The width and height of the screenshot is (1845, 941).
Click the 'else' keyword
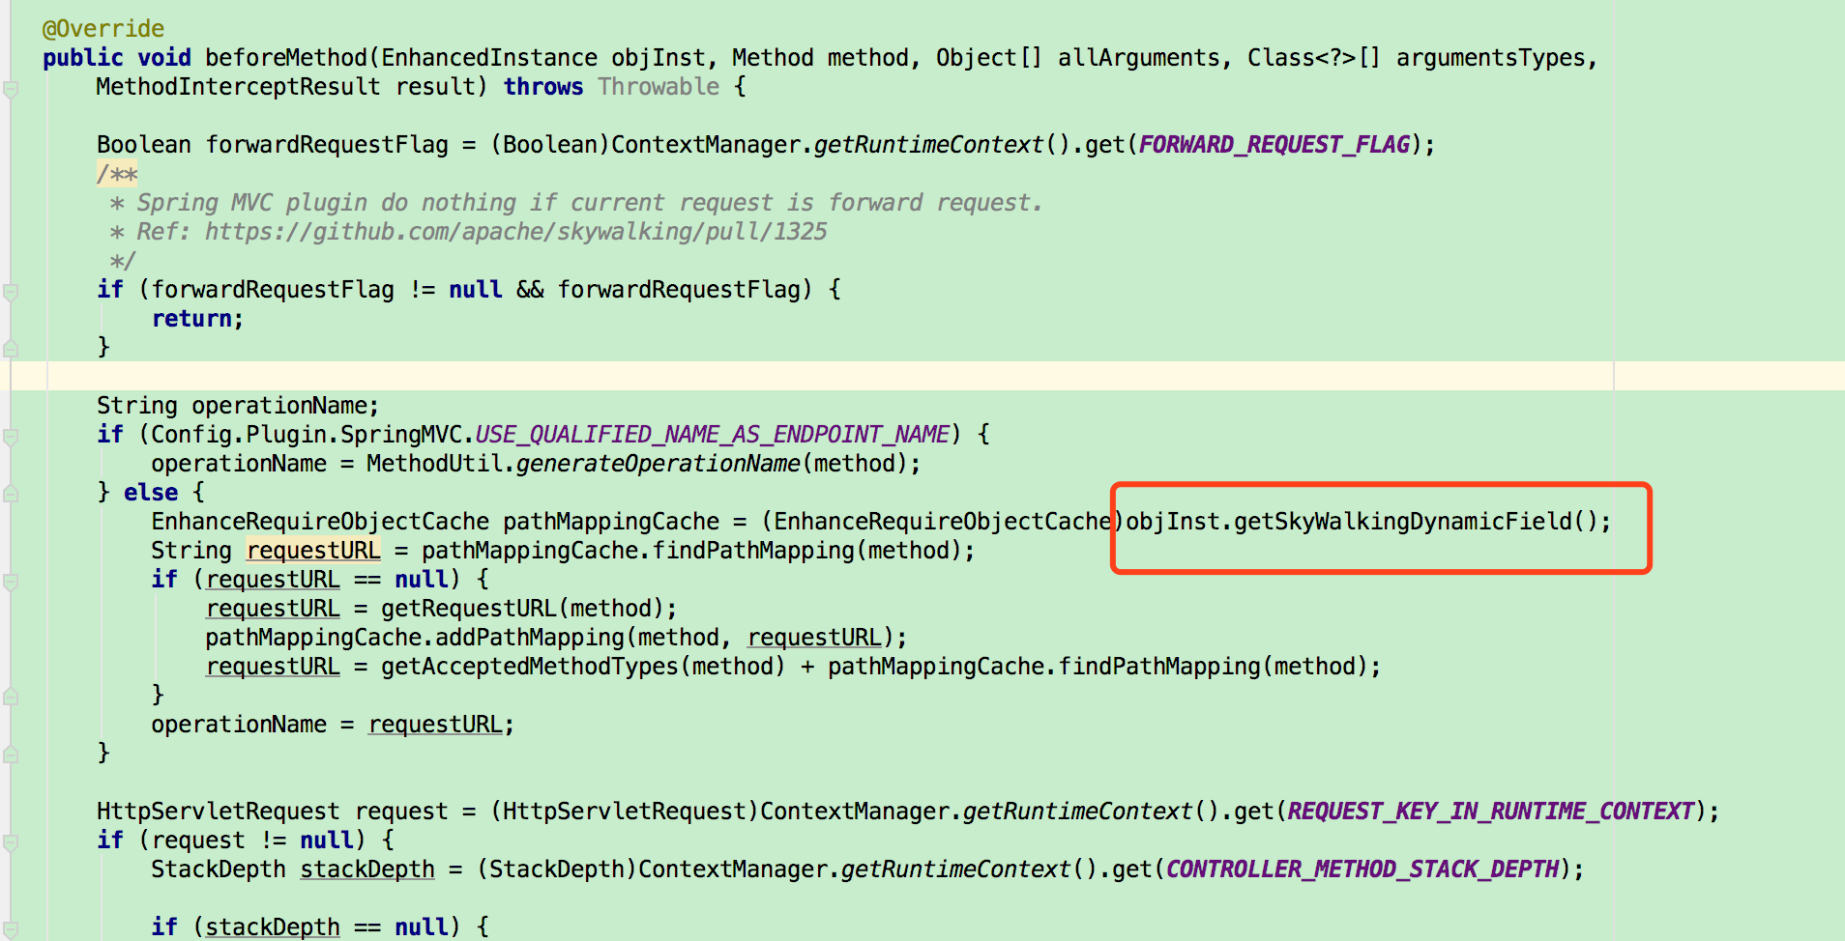pos(151,493)
